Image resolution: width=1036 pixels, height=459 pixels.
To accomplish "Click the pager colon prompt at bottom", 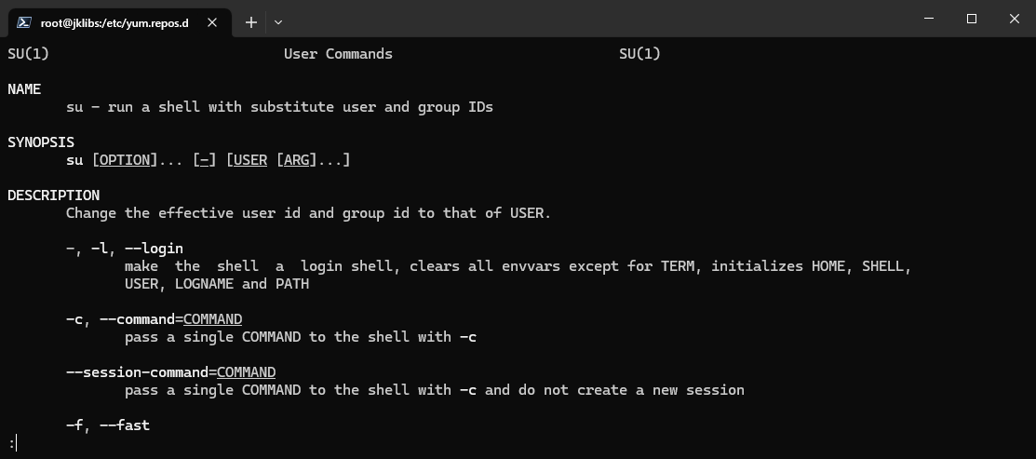I will click(x=12, y=443).
